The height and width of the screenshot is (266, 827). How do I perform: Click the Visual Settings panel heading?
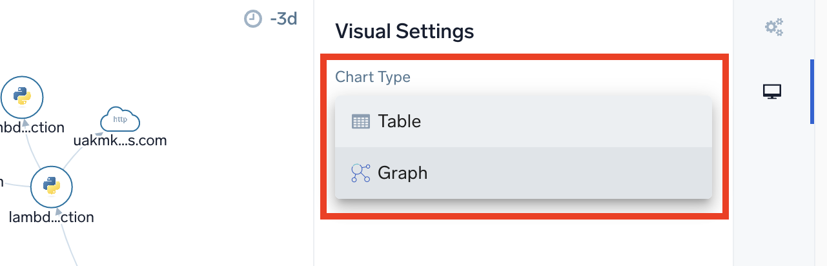click(404, 31)
